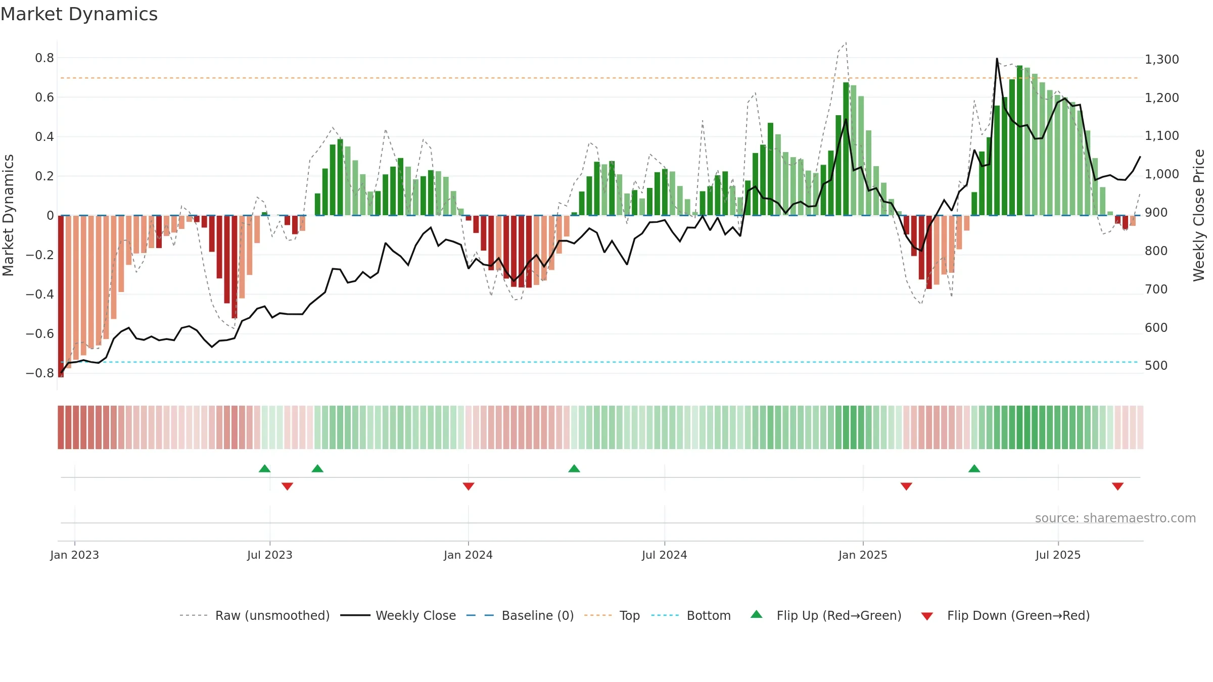Click the 0.4 tick on the left axis
This screenshot has width=1213, height=682.
click(44, 137)
